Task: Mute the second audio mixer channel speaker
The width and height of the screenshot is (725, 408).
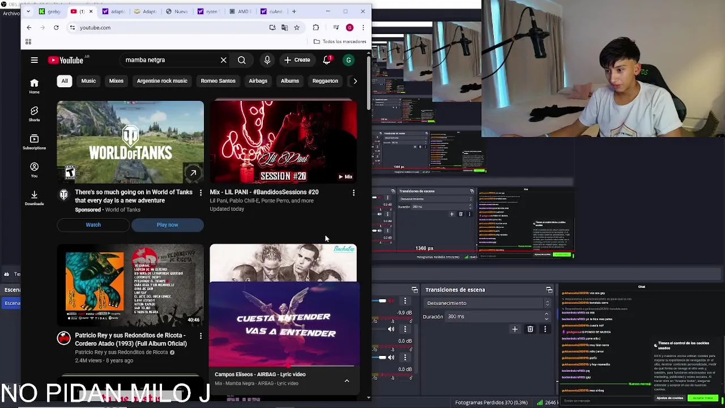Action: (391, 329)
